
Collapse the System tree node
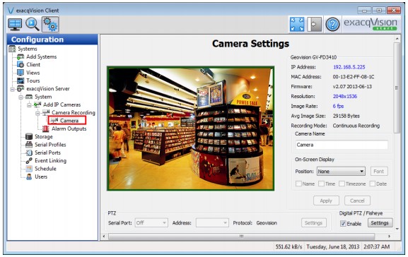21,97
